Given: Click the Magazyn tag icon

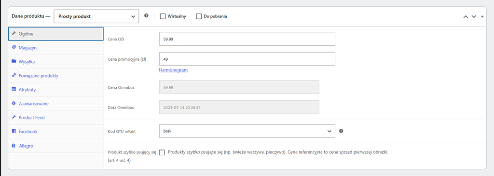Looking at the screenshot, I should tap(14, 48).
